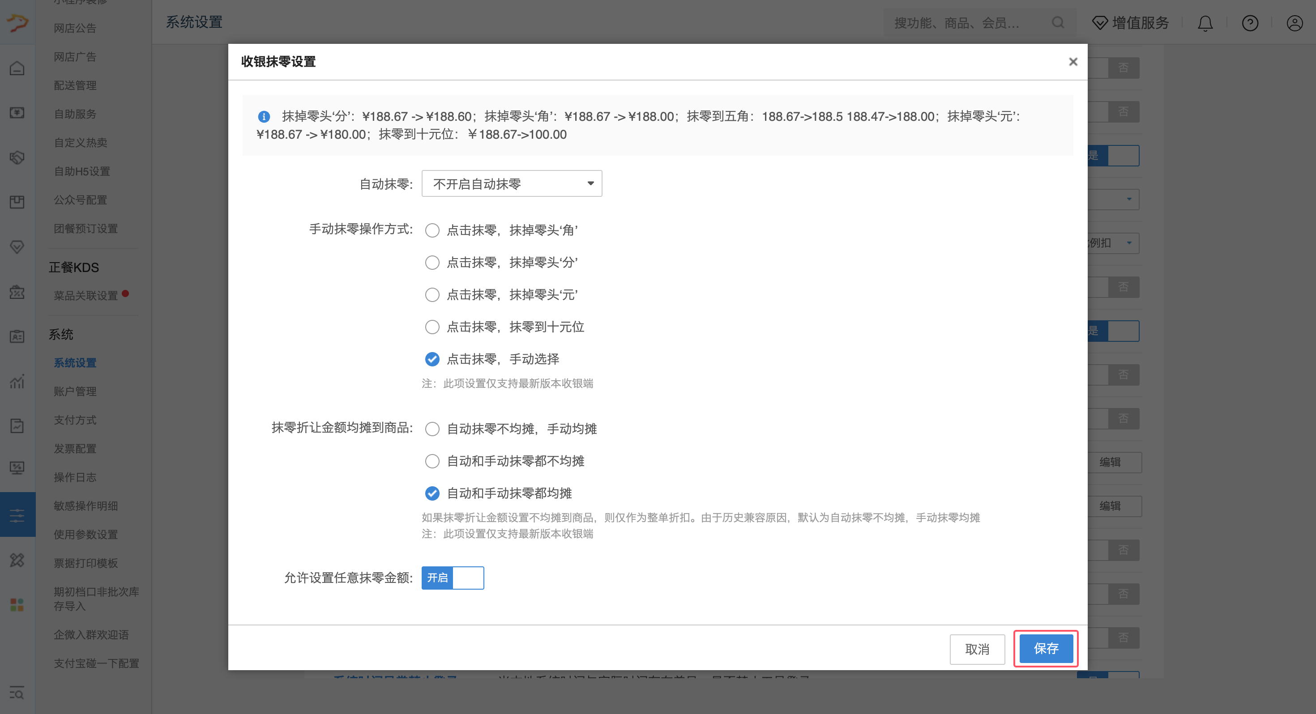Screen dimensions: 1316x714
Task: Open the yen cashier icon in the sidebar
Action: click(x=17, y=112)
